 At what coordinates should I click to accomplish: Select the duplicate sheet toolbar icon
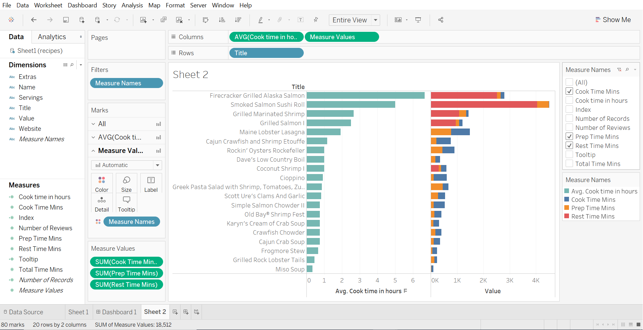[x=164, y=20]
